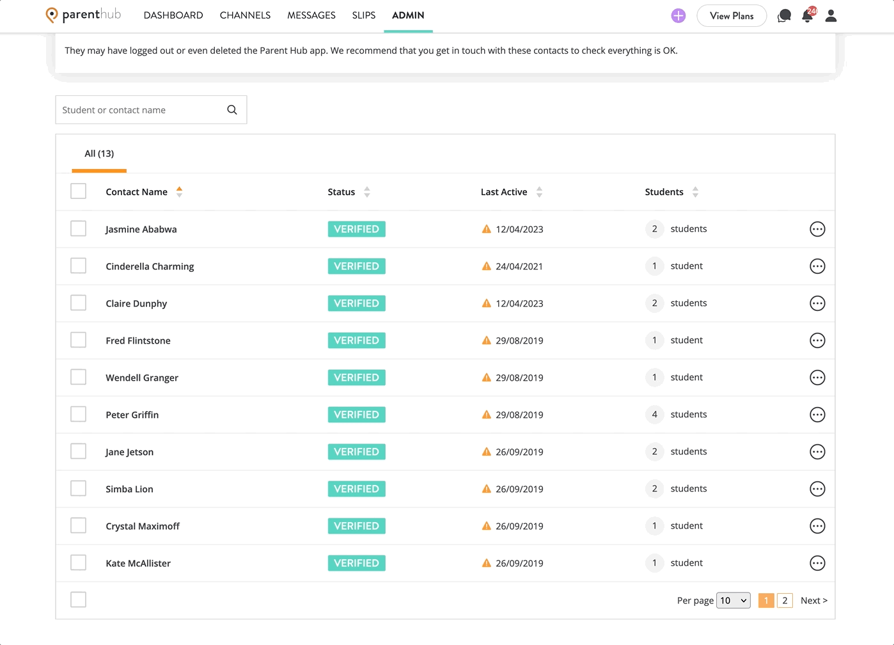
Task: Click the purple plus create icon
Action: (678, 15)
